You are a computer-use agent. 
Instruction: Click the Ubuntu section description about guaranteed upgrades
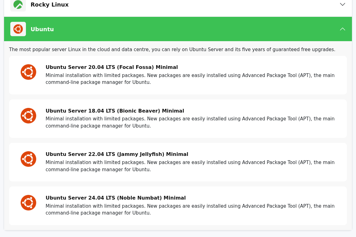coord(172,50)
